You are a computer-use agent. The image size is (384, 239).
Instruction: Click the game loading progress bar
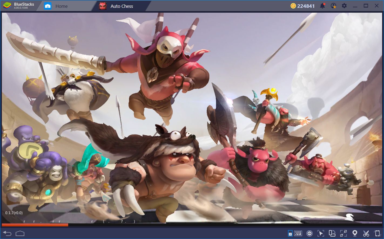point(192,225)
